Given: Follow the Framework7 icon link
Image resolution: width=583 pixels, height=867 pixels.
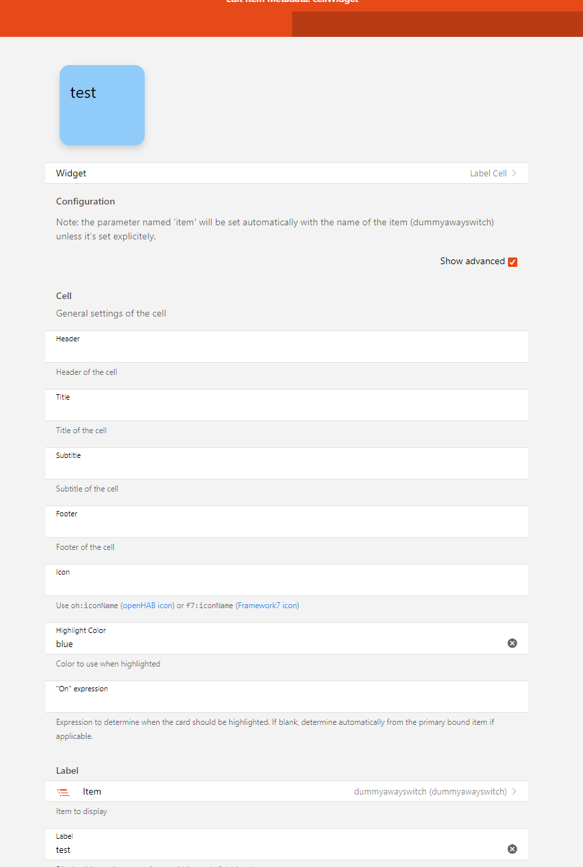Looking at the screenshot, I should point(267,605).
